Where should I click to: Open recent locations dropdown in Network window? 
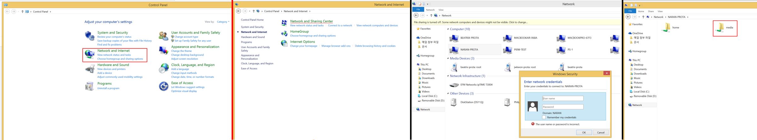(427, 15)
